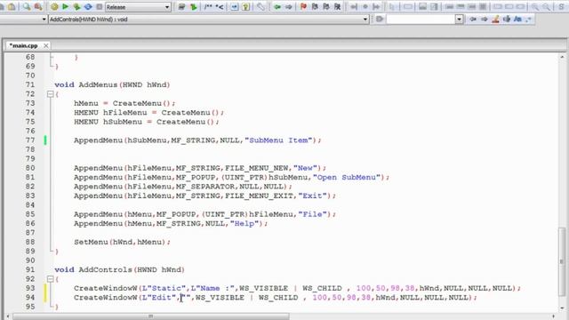Click the horizontal scrollbar thumb
The height and width of the screenshot is (320, 569).
click(x=151, y=316)
